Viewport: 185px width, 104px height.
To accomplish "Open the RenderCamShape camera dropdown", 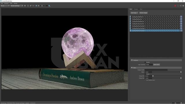I will (17, 6).
